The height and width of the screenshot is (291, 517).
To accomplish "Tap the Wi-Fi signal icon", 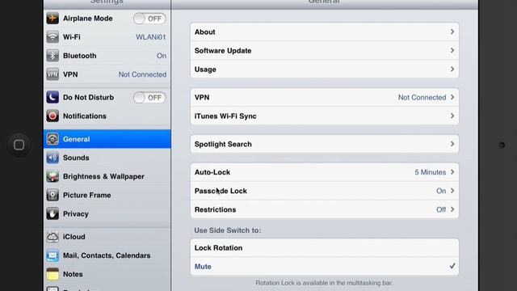I will (53, 37).
